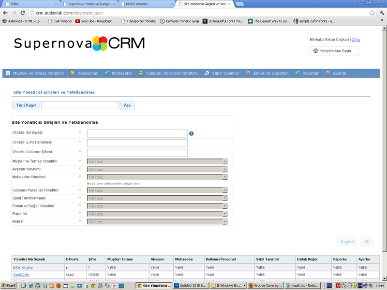Click the page vertical scrollbar down arrow
387x290 pixels.
[384, 279]
